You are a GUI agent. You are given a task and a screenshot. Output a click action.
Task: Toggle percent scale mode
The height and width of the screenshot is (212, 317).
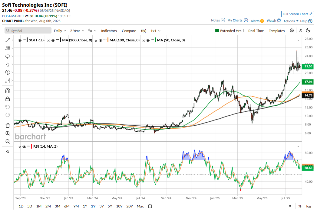300,206
